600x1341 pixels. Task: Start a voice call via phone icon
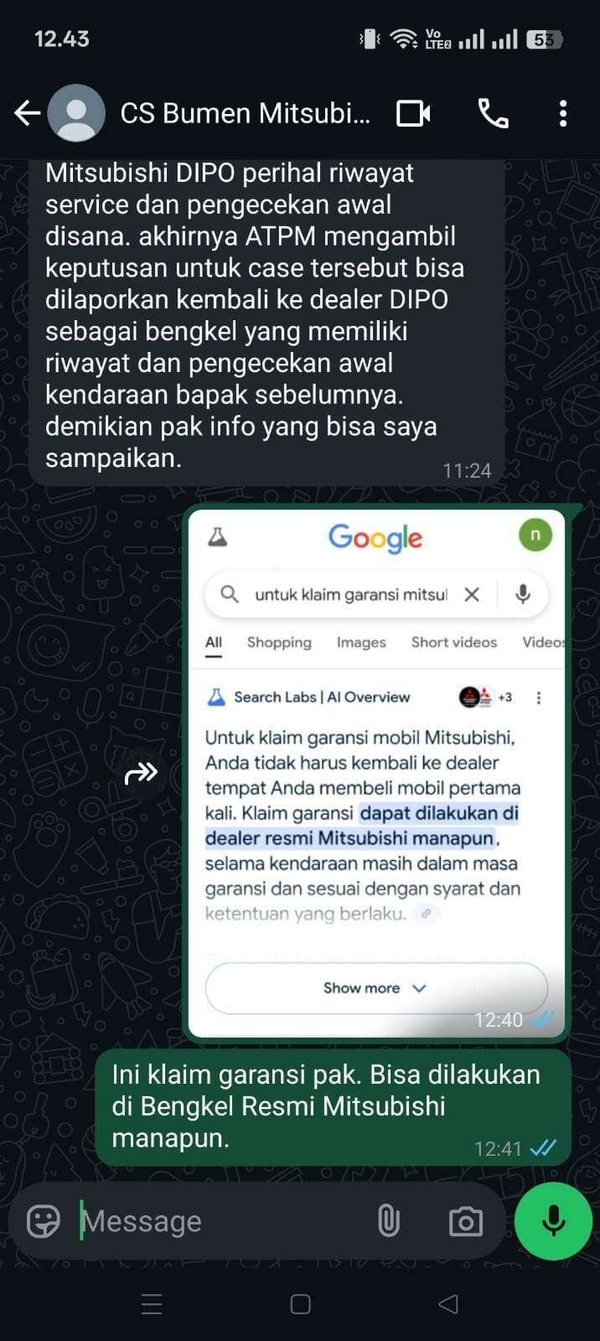click(493, 113)
